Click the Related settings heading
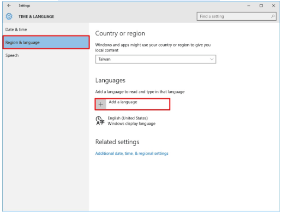The image size is (281, 212). coord(117,142)
